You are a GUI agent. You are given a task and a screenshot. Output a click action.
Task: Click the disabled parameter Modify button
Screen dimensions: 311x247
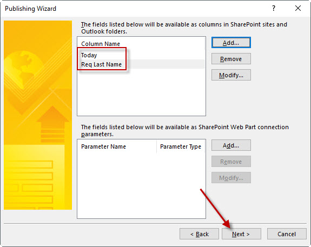[x=231, y=178]
